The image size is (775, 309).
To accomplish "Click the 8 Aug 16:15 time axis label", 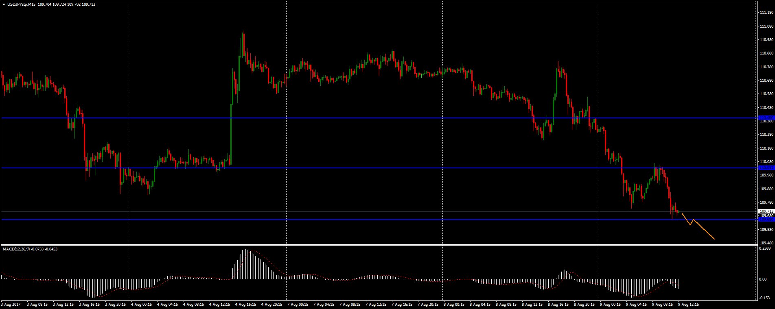I will point(558,304).
